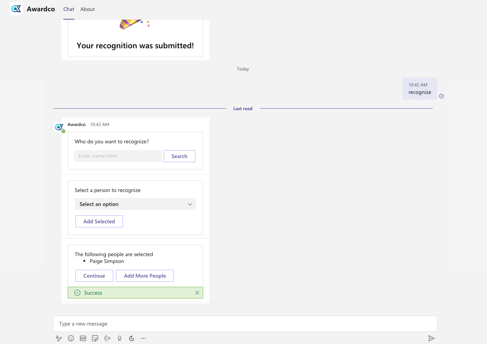Open more messaging extensions (three dots)
487x344 pixels.
(143, 338)
